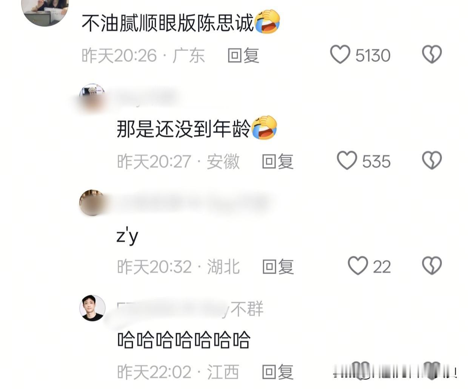Tap the timestamp 昨天20:32 · 湖北
Screen dimensions: 468x389
click(x=178, y=267)
